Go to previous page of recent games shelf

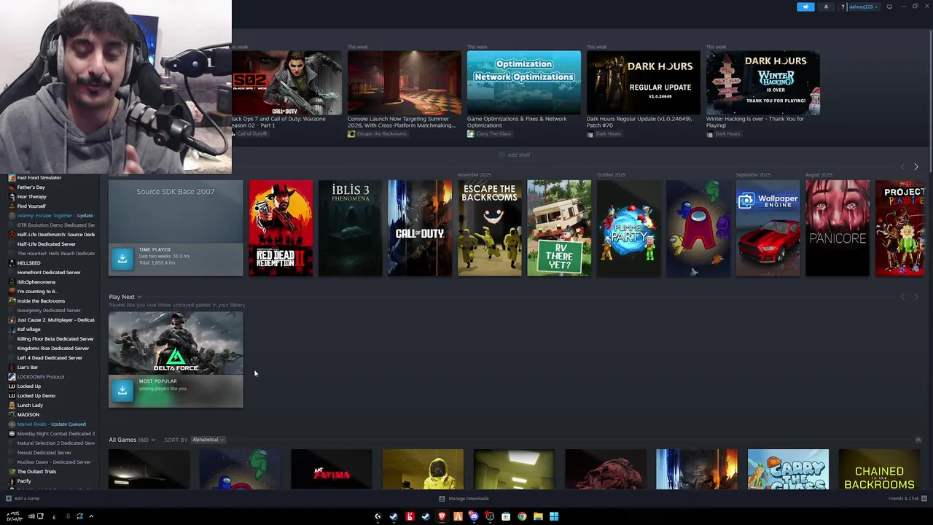coord(903,167)
